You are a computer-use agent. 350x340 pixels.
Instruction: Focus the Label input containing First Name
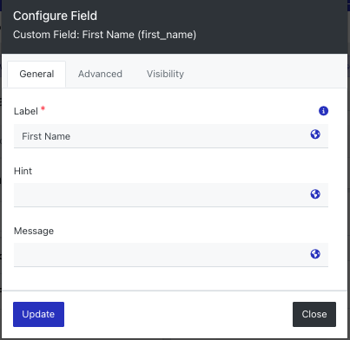click(171, 136)
